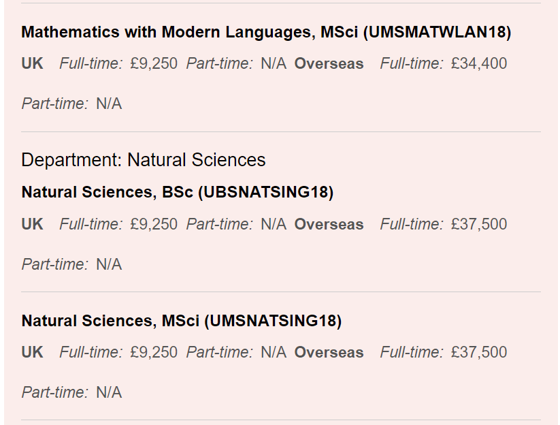
Task: Select the Natural Sciences, MSci (UMSNATSING18) title
Action: coord(181,320)
